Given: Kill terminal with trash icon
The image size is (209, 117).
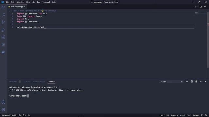Looking at the screenshot, I should click(196, 82).
